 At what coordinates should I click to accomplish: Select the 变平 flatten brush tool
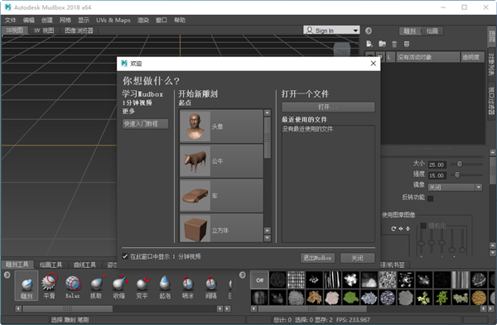pos(142,286)
